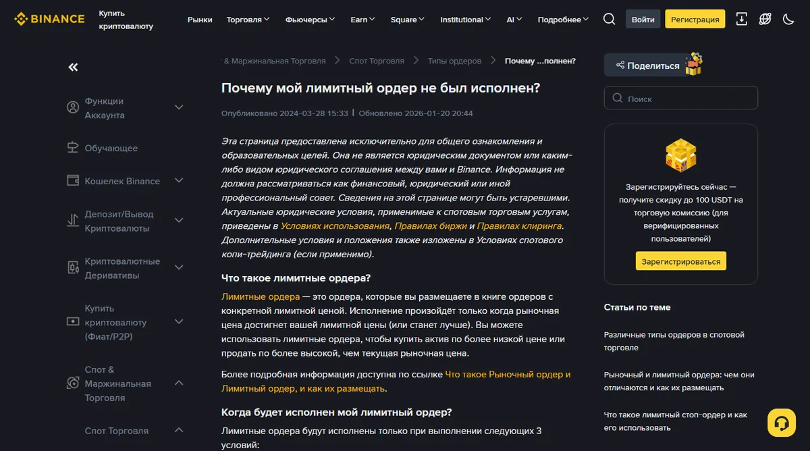
Task: Open Что такое Рыночный ордер link
Action: click(x=396, y=381)
